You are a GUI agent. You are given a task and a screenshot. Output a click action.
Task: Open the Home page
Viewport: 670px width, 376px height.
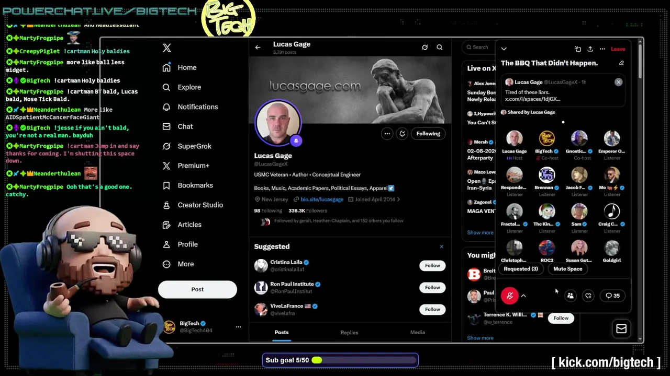[180, 67]
